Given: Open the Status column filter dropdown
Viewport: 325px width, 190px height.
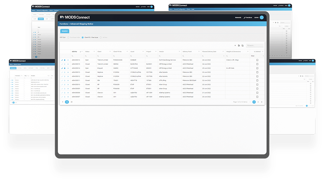Looking at the screenshot, I should coord(94,51).
